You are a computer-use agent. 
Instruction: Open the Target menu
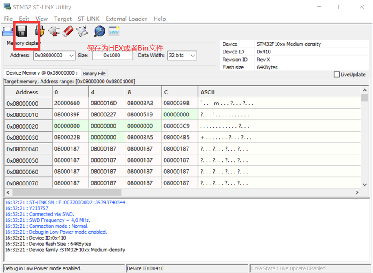pyautogui.click(x=63, y=19)
